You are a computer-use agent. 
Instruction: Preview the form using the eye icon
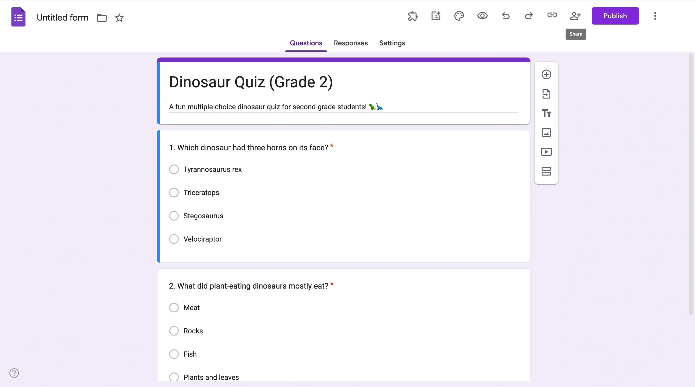tap(482, 16)
